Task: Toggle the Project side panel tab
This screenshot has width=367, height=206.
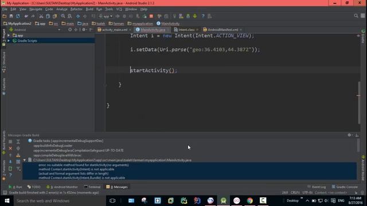Action: pos(4,37)
